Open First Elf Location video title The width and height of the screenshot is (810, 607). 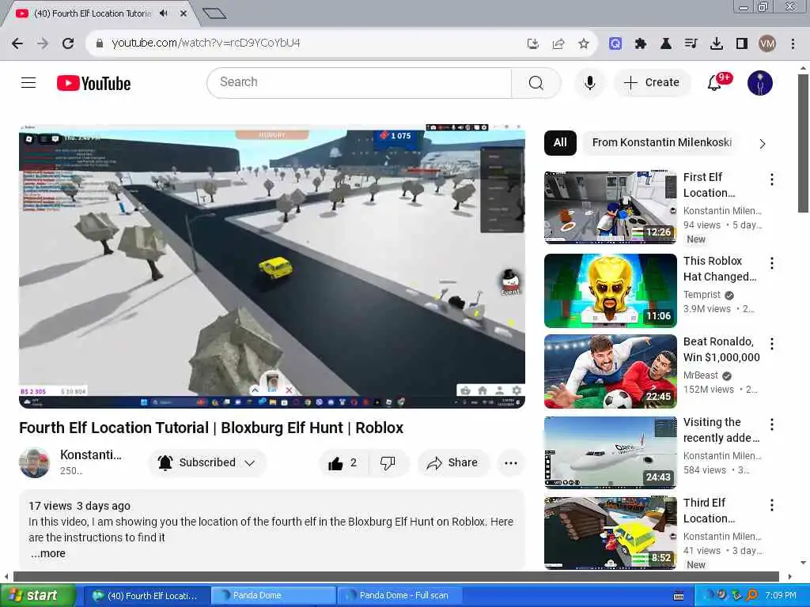(x=710, y=185)
